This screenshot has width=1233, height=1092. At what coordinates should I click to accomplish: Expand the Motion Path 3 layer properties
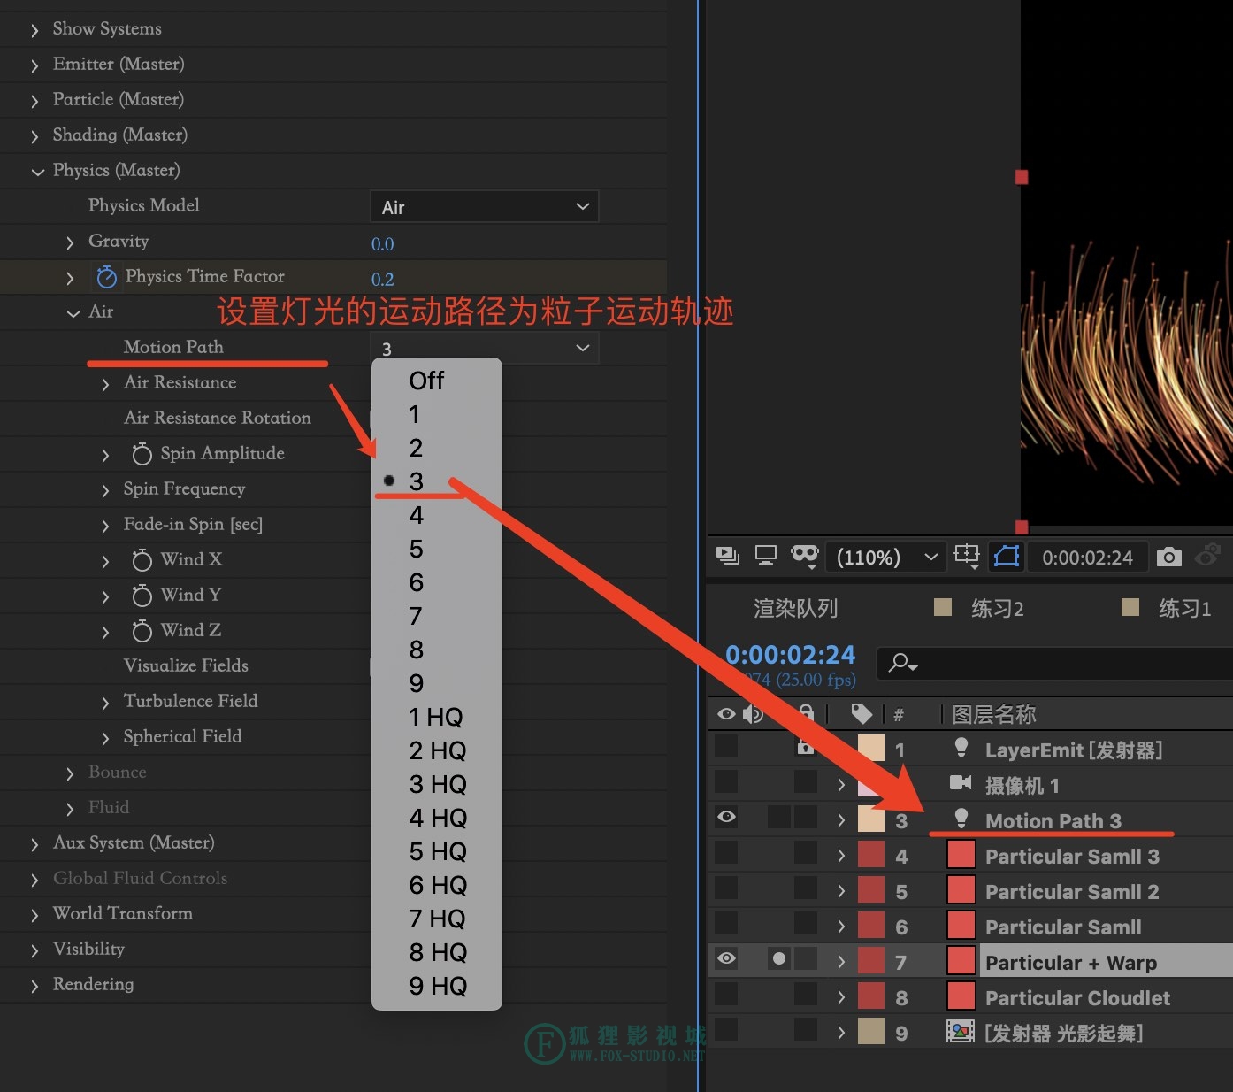[x=840, y=820]
